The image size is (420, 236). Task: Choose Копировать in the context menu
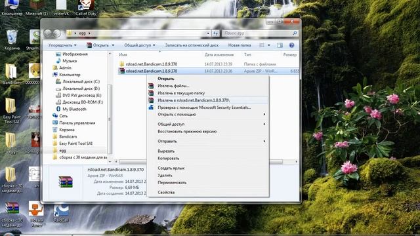(x=208, y=159)
